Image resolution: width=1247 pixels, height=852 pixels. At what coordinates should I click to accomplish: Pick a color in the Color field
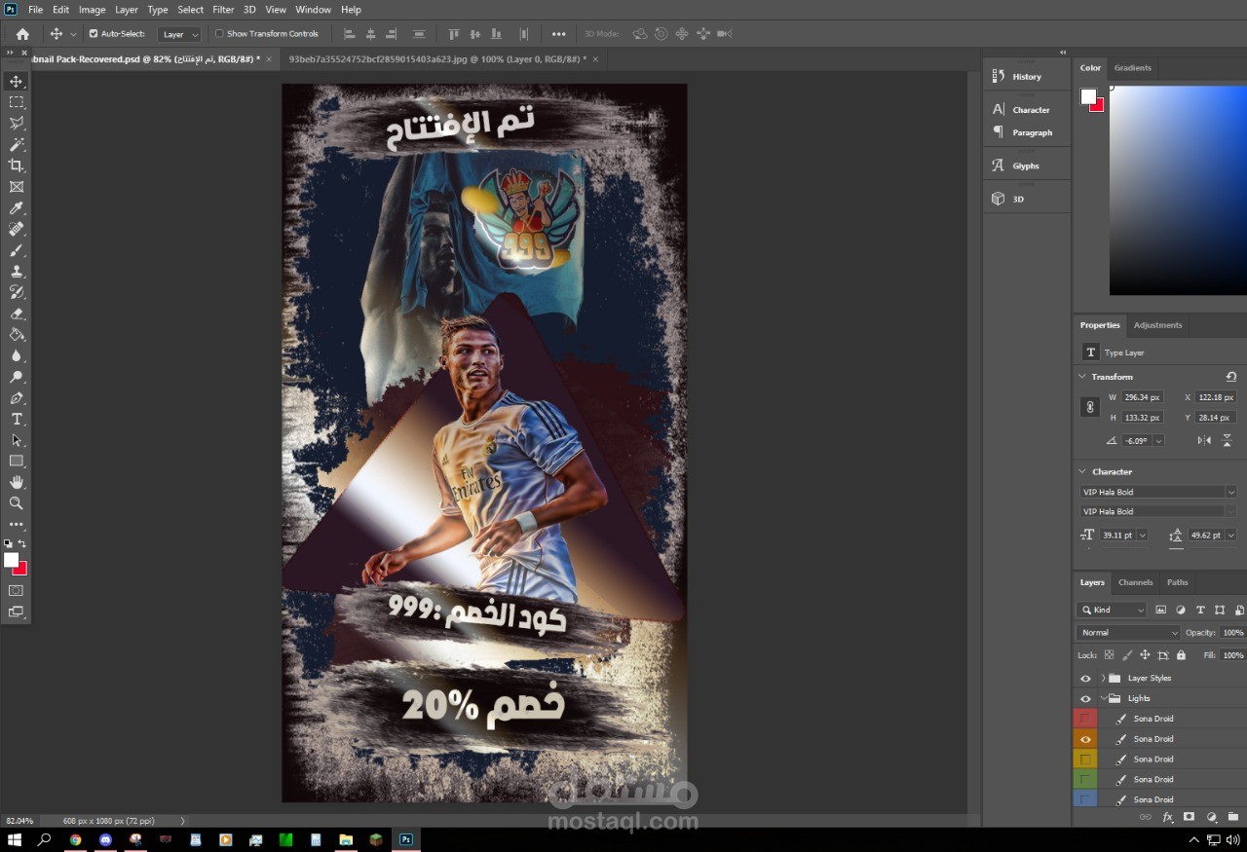1178,190
